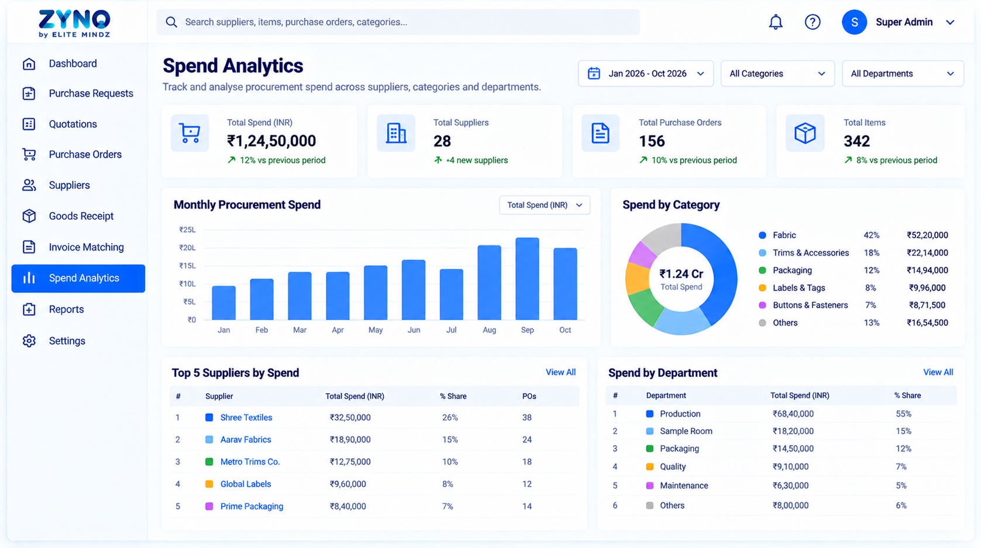
Task: Open the Shree Textiles supplier link
Action: point(246,418)
